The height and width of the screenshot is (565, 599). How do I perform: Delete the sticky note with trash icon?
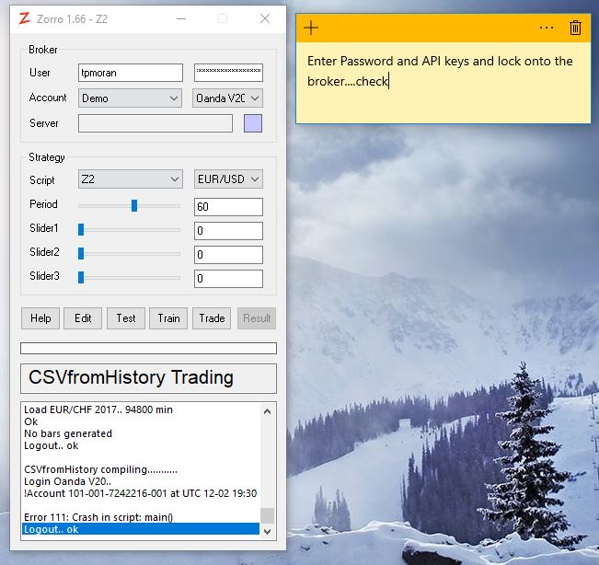(x=575, y=28)
